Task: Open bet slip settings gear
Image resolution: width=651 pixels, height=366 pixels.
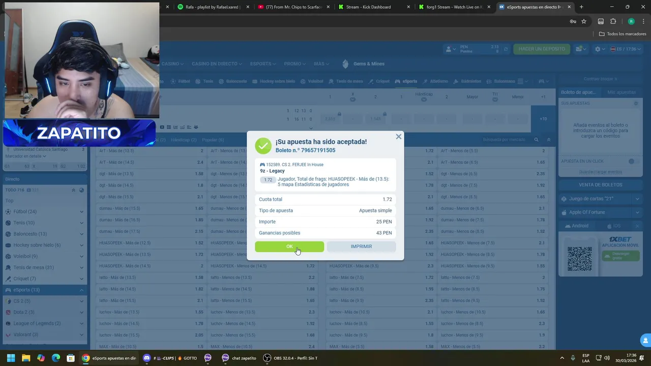Action: click(x=636, y=103)
